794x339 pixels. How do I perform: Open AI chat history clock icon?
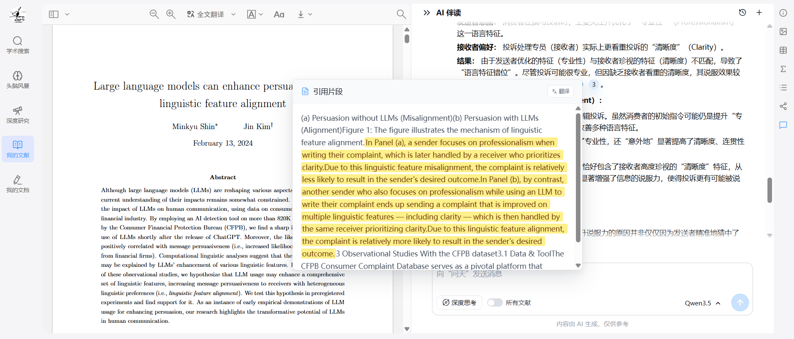pyautogui.click(x=743, y=12)
